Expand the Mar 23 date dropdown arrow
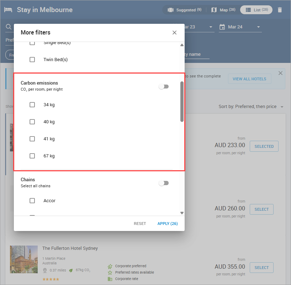 coord(211,27)
